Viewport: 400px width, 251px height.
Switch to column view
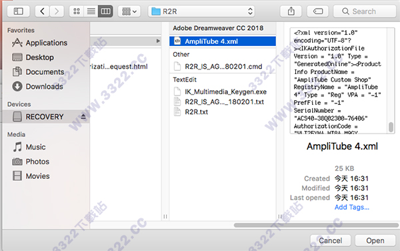[105, 11]
